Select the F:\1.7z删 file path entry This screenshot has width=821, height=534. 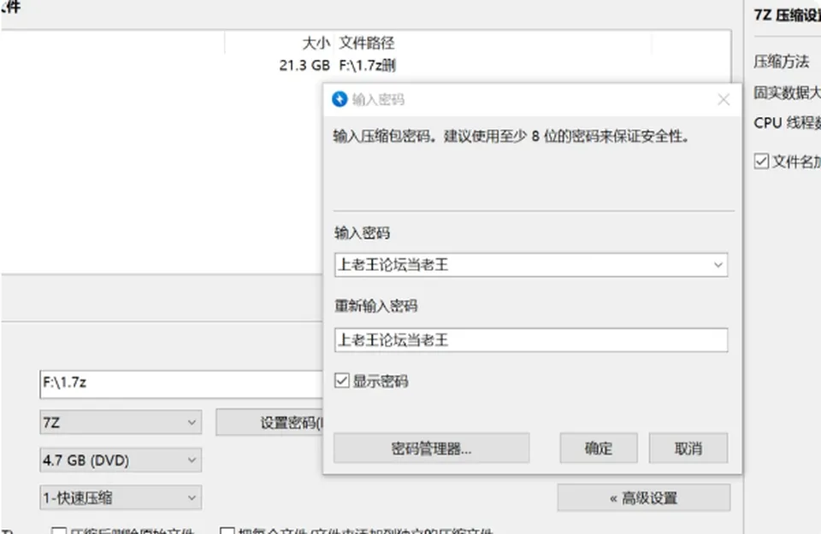click(x=367, y=66)
